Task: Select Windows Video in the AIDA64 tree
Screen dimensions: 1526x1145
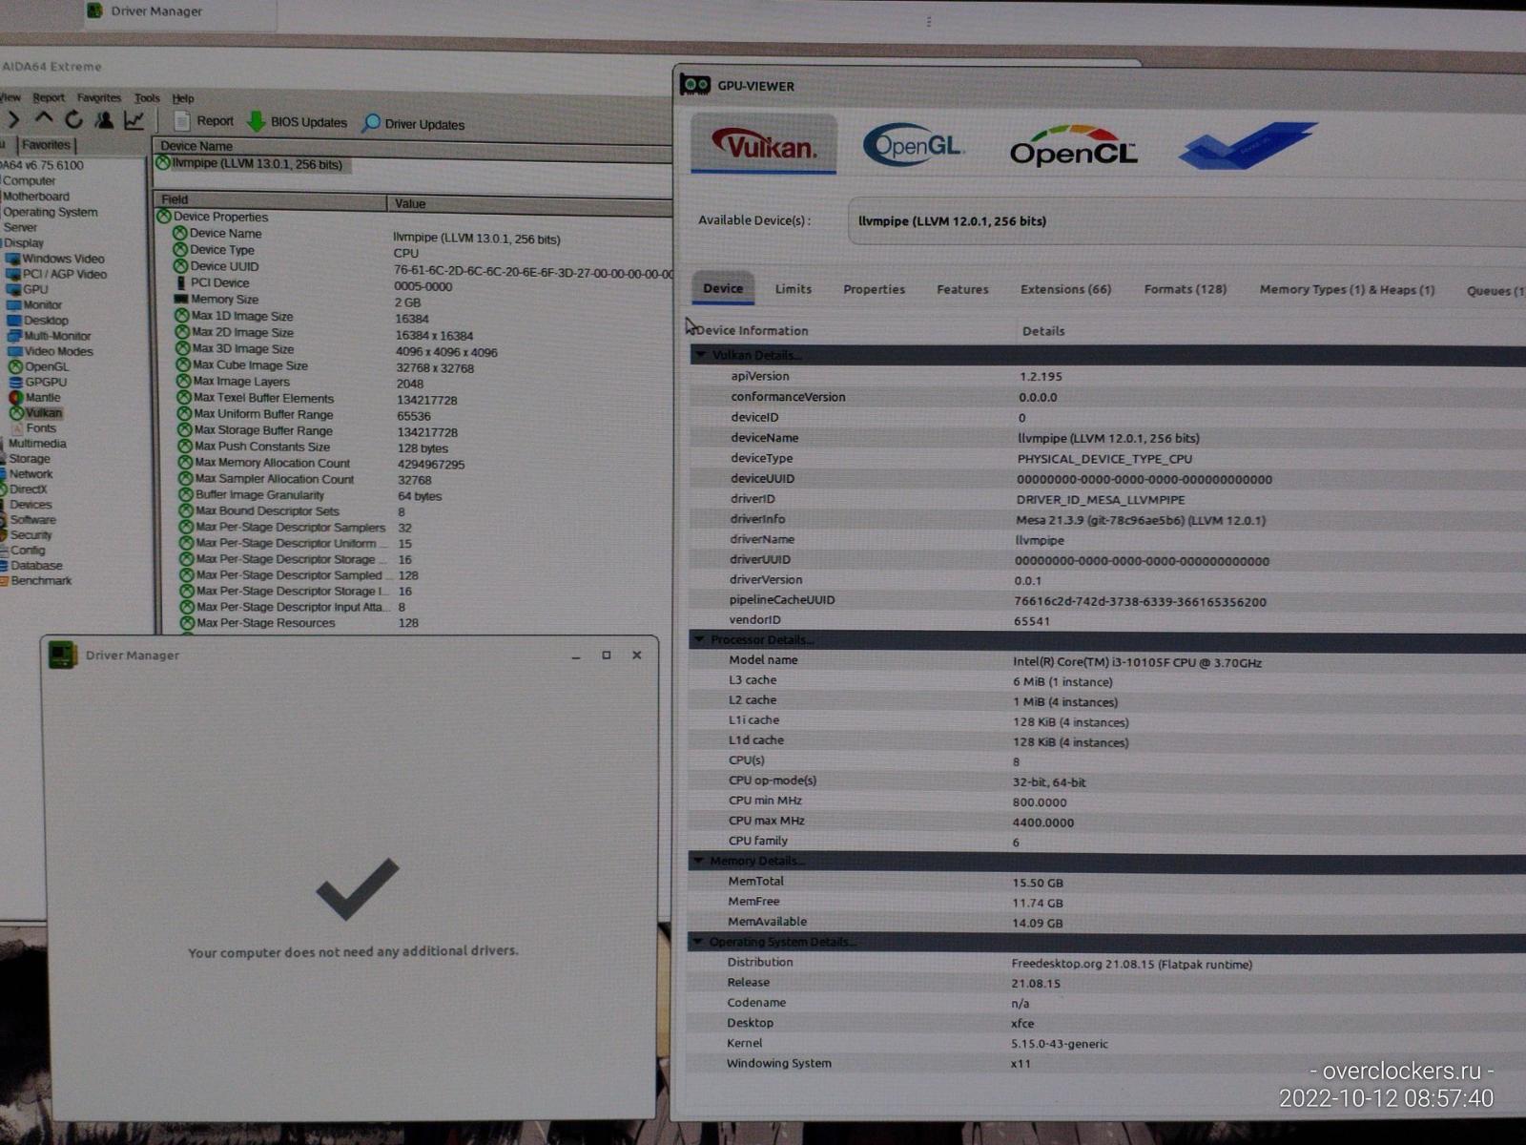Action: tap(55, 259)
